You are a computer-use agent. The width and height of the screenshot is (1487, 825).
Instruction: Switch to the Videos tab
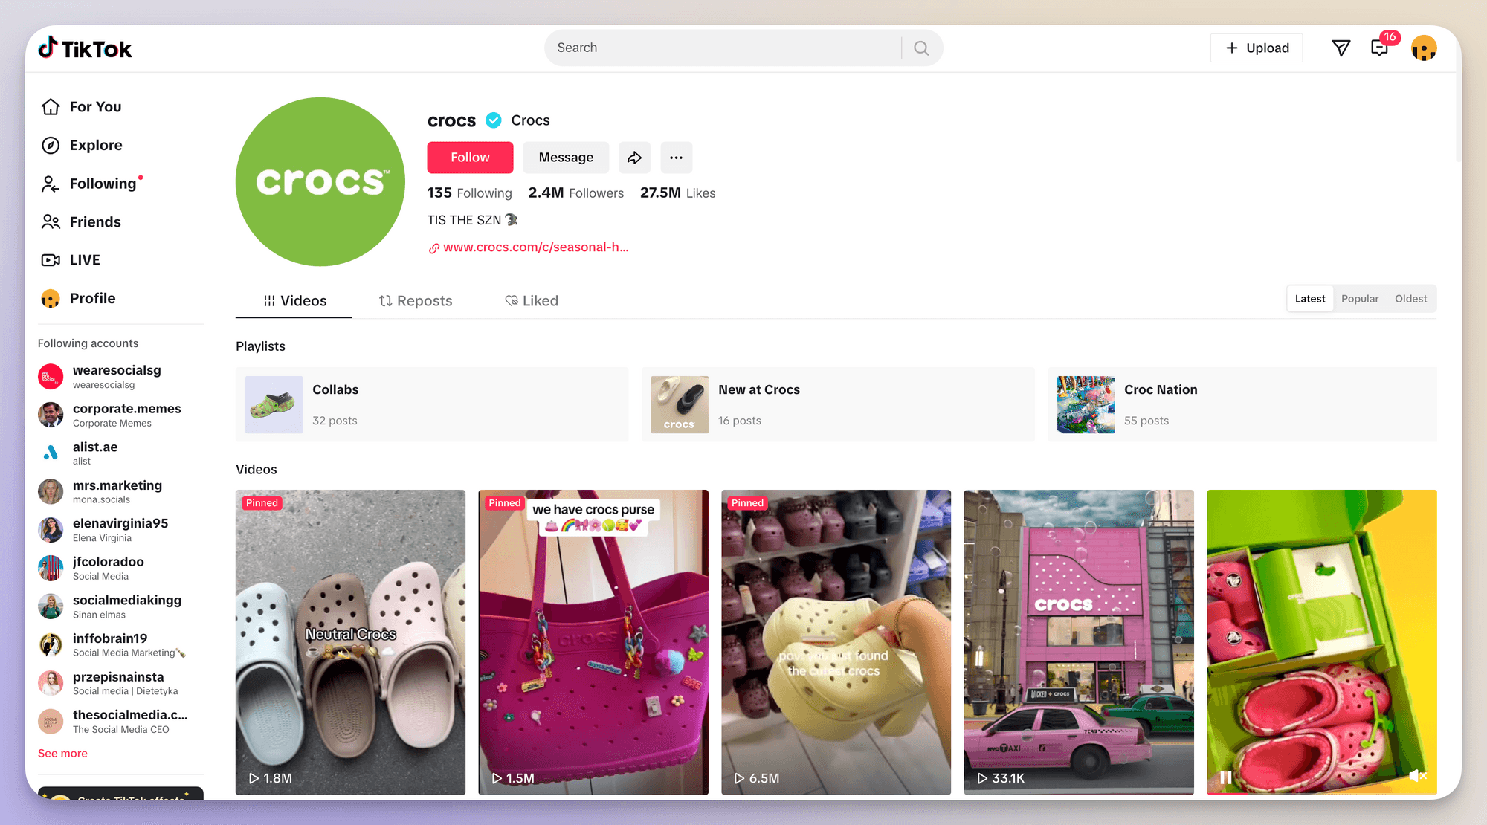[x=294, y=301]
